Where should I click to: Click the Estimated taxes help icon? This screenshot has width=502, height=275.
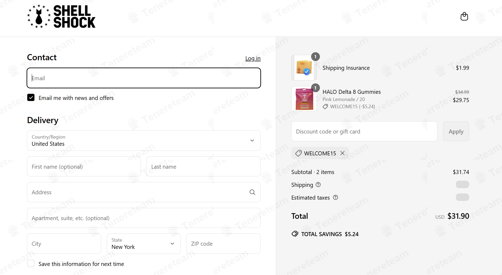[x=335, y=197]
